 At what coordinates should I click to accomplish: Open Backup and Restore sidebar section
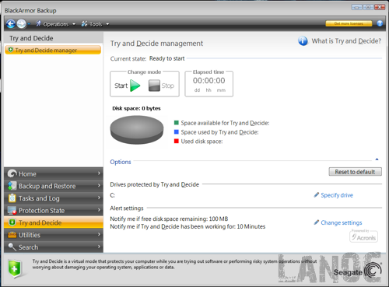click(54, 186)
